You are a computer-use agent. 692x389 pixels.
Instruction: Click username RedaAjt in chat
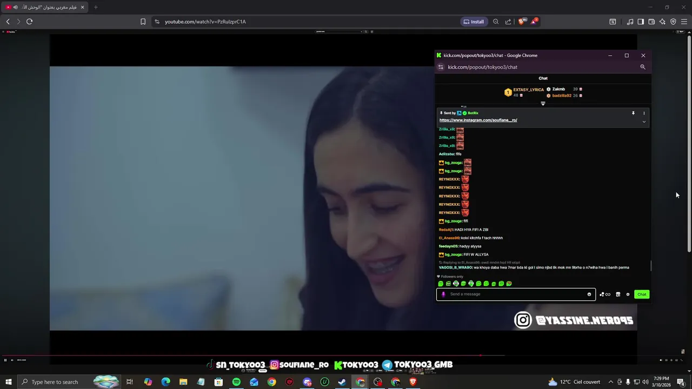click(x=446, y=230)
